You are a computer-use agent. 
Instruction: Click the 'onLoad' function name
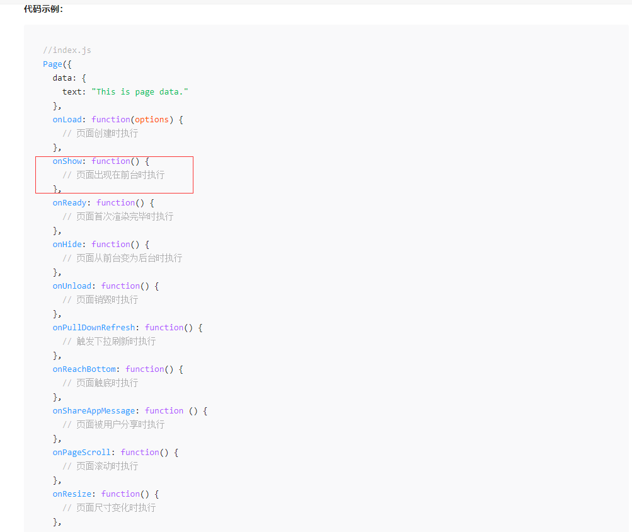point(67,119)
